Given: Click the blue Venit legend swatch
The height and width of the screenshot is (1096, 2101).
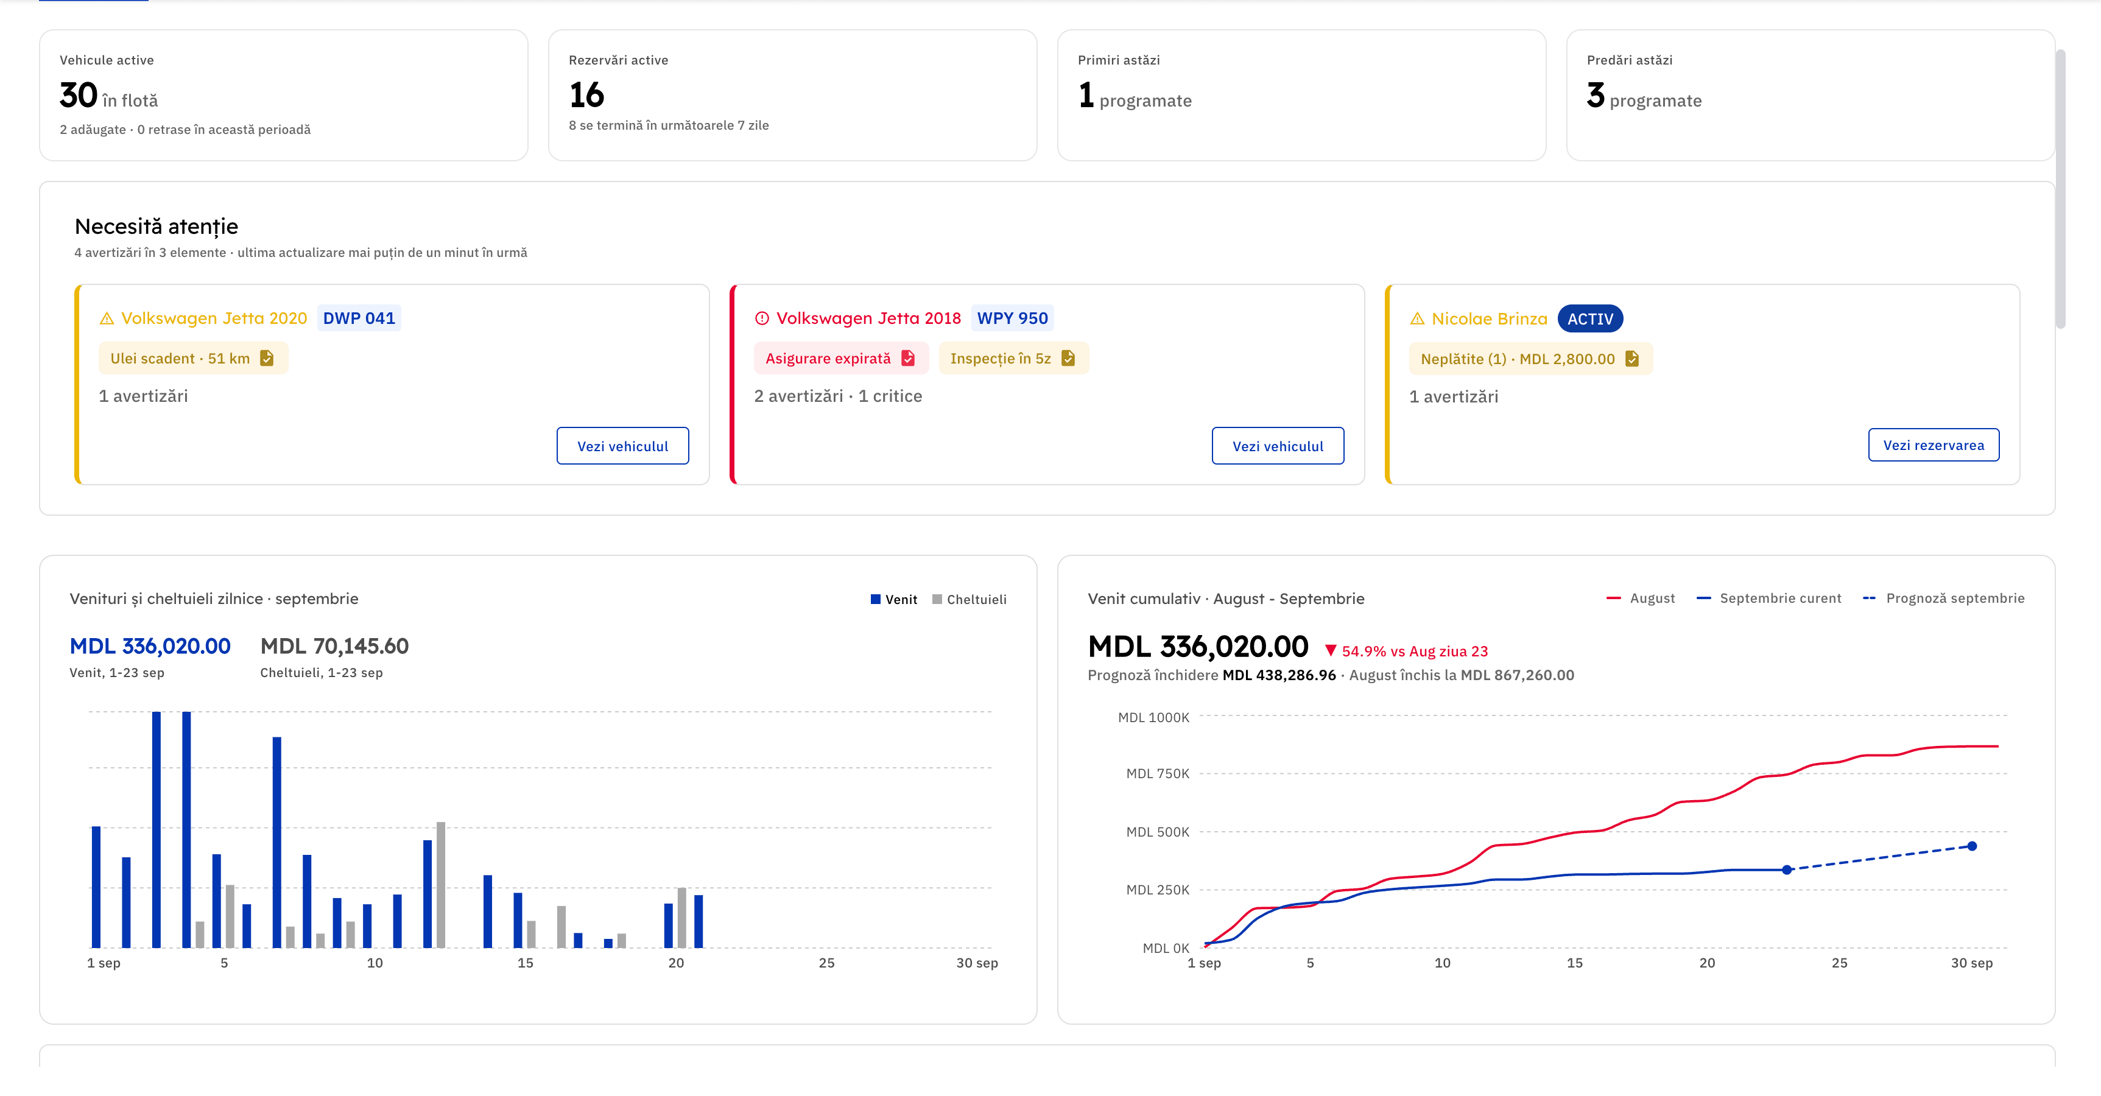Looking at the screenshot, I should (x=876, y=599).
